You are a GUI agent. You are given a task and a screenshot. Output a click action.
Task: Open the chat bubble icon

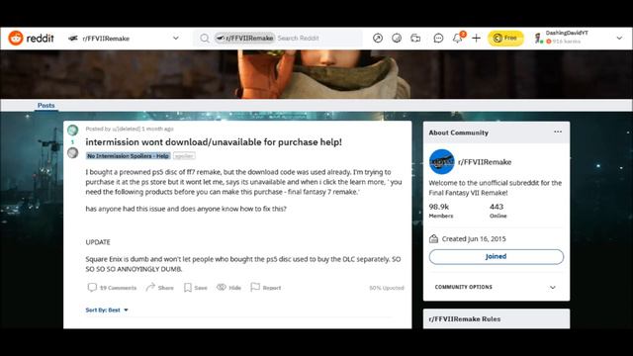coord(438,38)
